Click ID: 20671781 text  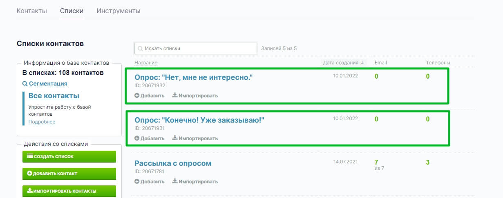click(x=150, y=172)
